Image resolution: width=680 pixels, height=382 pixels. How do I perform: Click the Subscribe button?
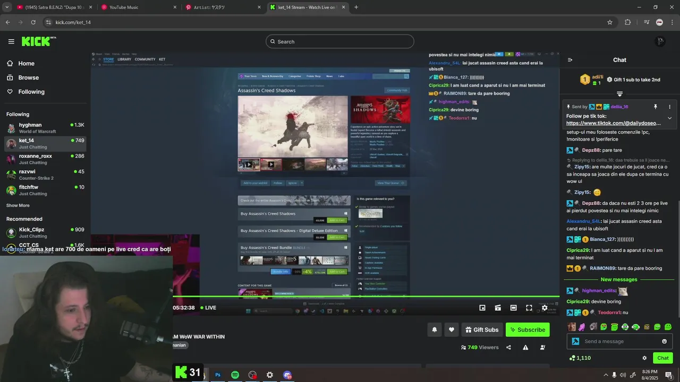(528, 329)
